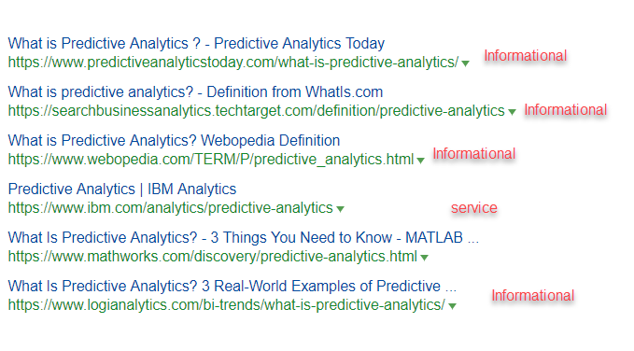Open the predictiveanalyticstoday.com green URL

pos(233,63)
